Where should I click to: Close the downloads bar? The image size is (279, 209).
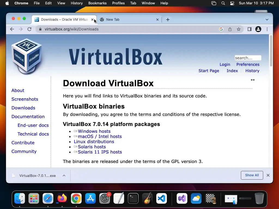(268, 176)
